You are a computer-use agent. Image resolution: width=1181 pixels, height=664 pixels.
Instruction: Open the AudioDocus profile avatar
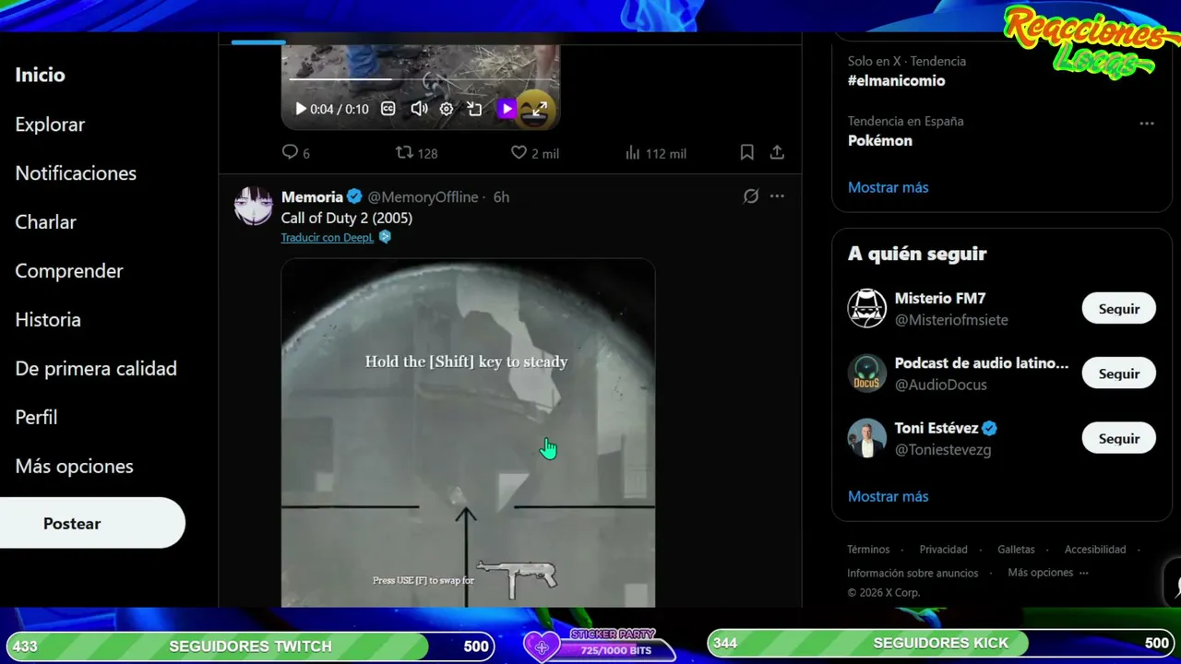[x=867, y=373]
